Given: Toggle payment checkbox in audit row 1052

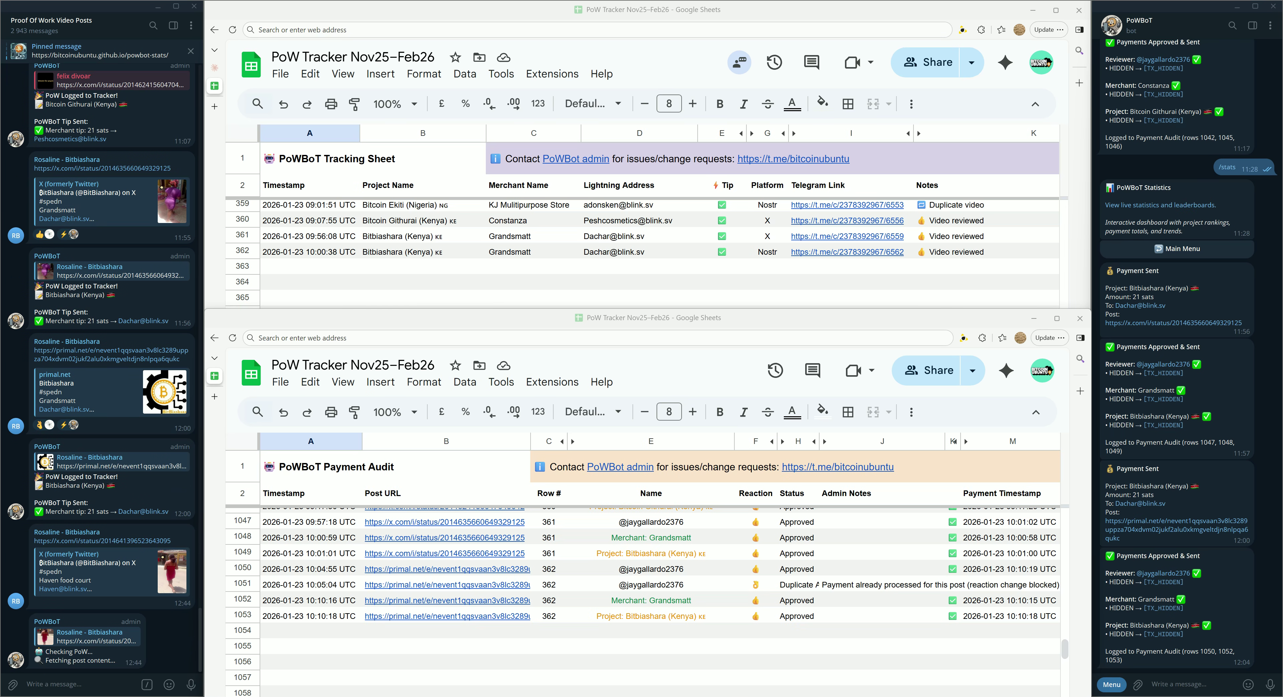Looking at the screenshot, I should [952, 601].
